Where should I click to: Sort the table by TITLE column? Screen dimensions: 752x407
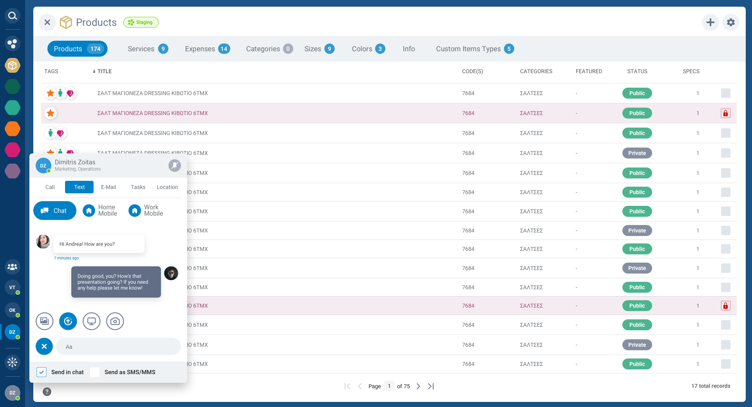point(104,71)
